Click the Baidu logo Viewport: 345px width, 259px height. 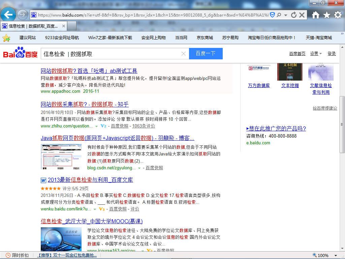[x=20, y=52]
